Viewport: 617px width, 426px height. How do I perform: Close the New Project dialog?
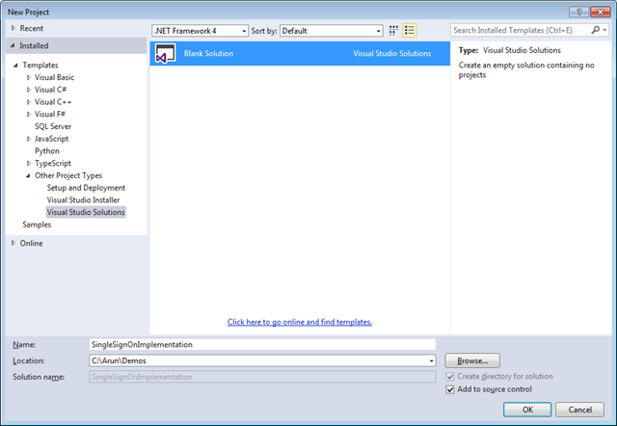point(599,10)
